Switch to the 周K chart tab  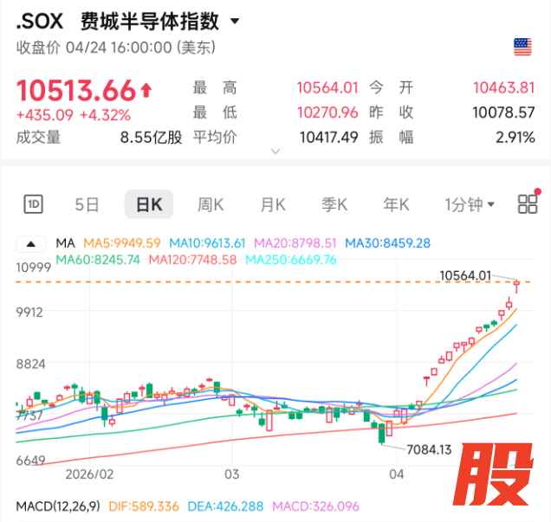click(211, 204)
